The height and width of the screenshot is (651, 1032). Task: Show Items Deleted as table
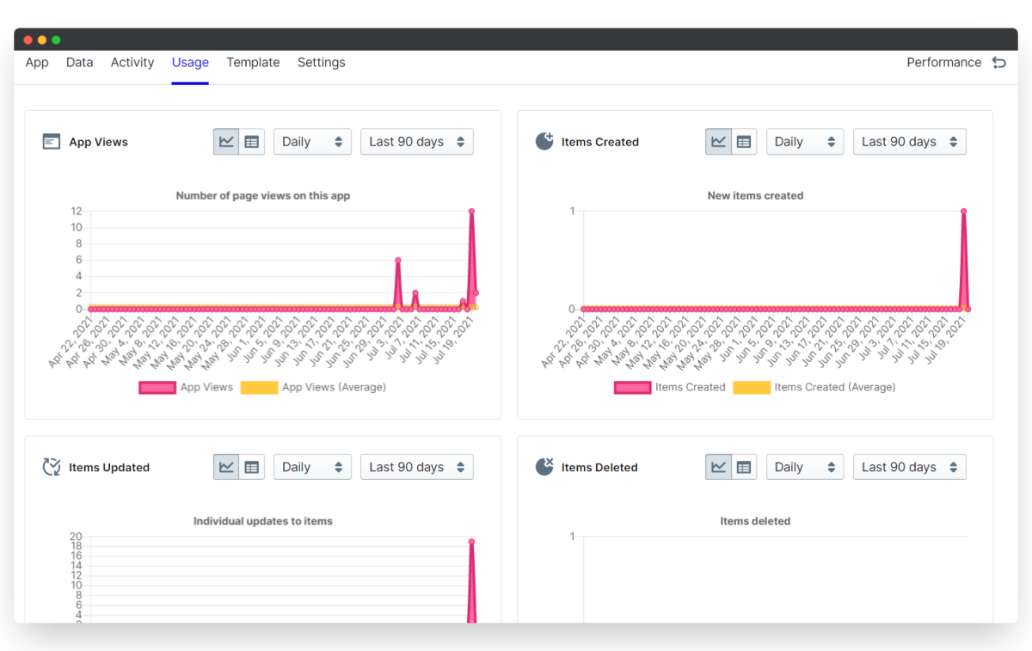(x=744, y=467)
